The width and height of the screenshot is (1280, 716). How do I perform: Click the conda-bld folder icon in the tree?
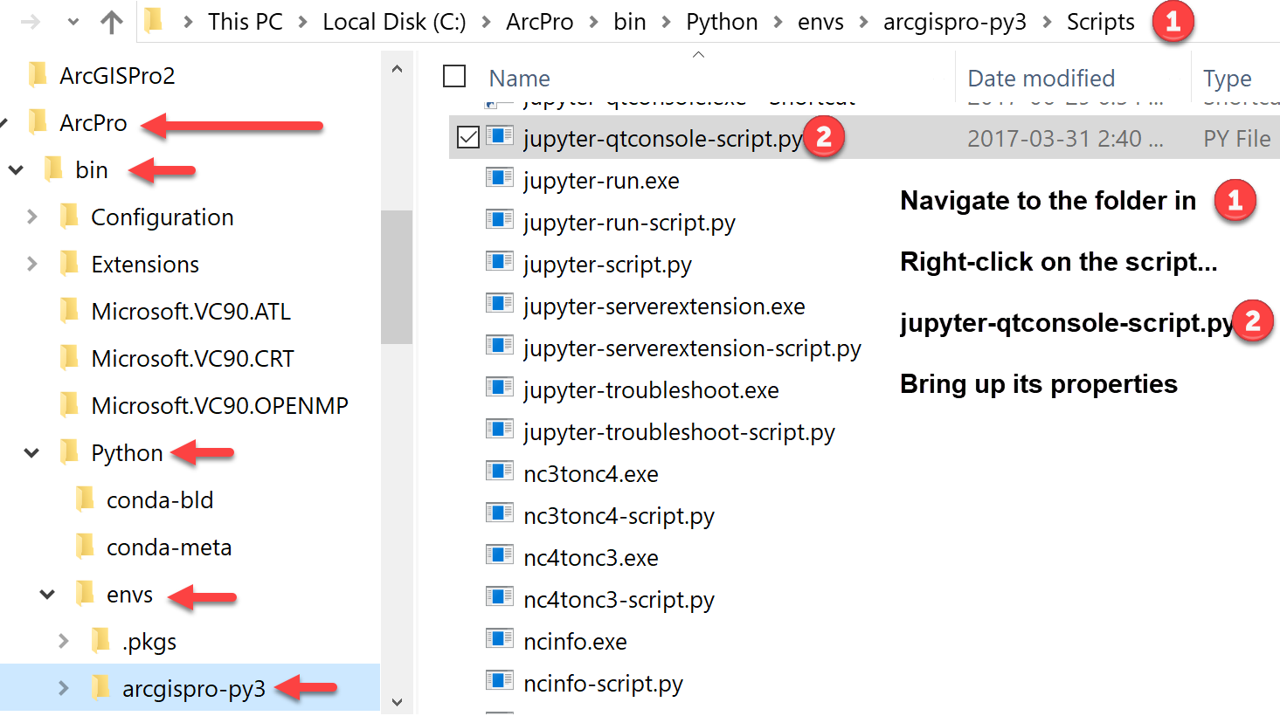click(85, 499)
